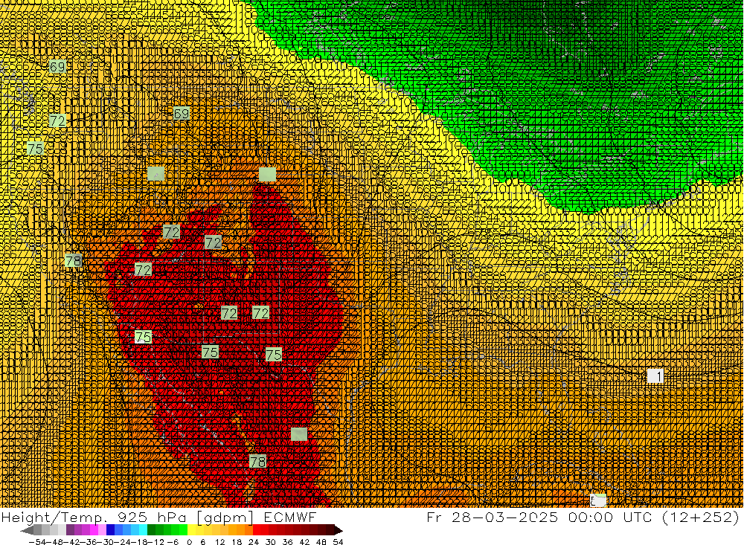Click the gray left arrow cap of the color scale
This screenshot has width=744, height=545.
coord(27,530)
